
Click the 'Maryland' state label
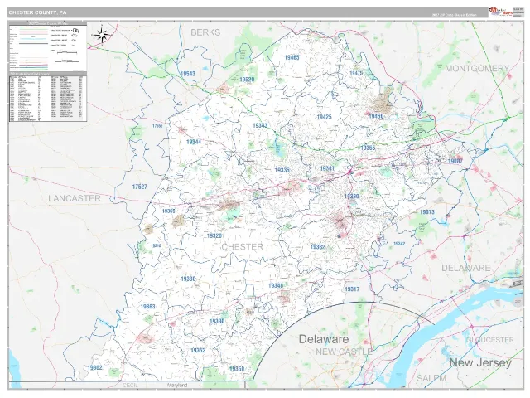[x=177, y=385]
